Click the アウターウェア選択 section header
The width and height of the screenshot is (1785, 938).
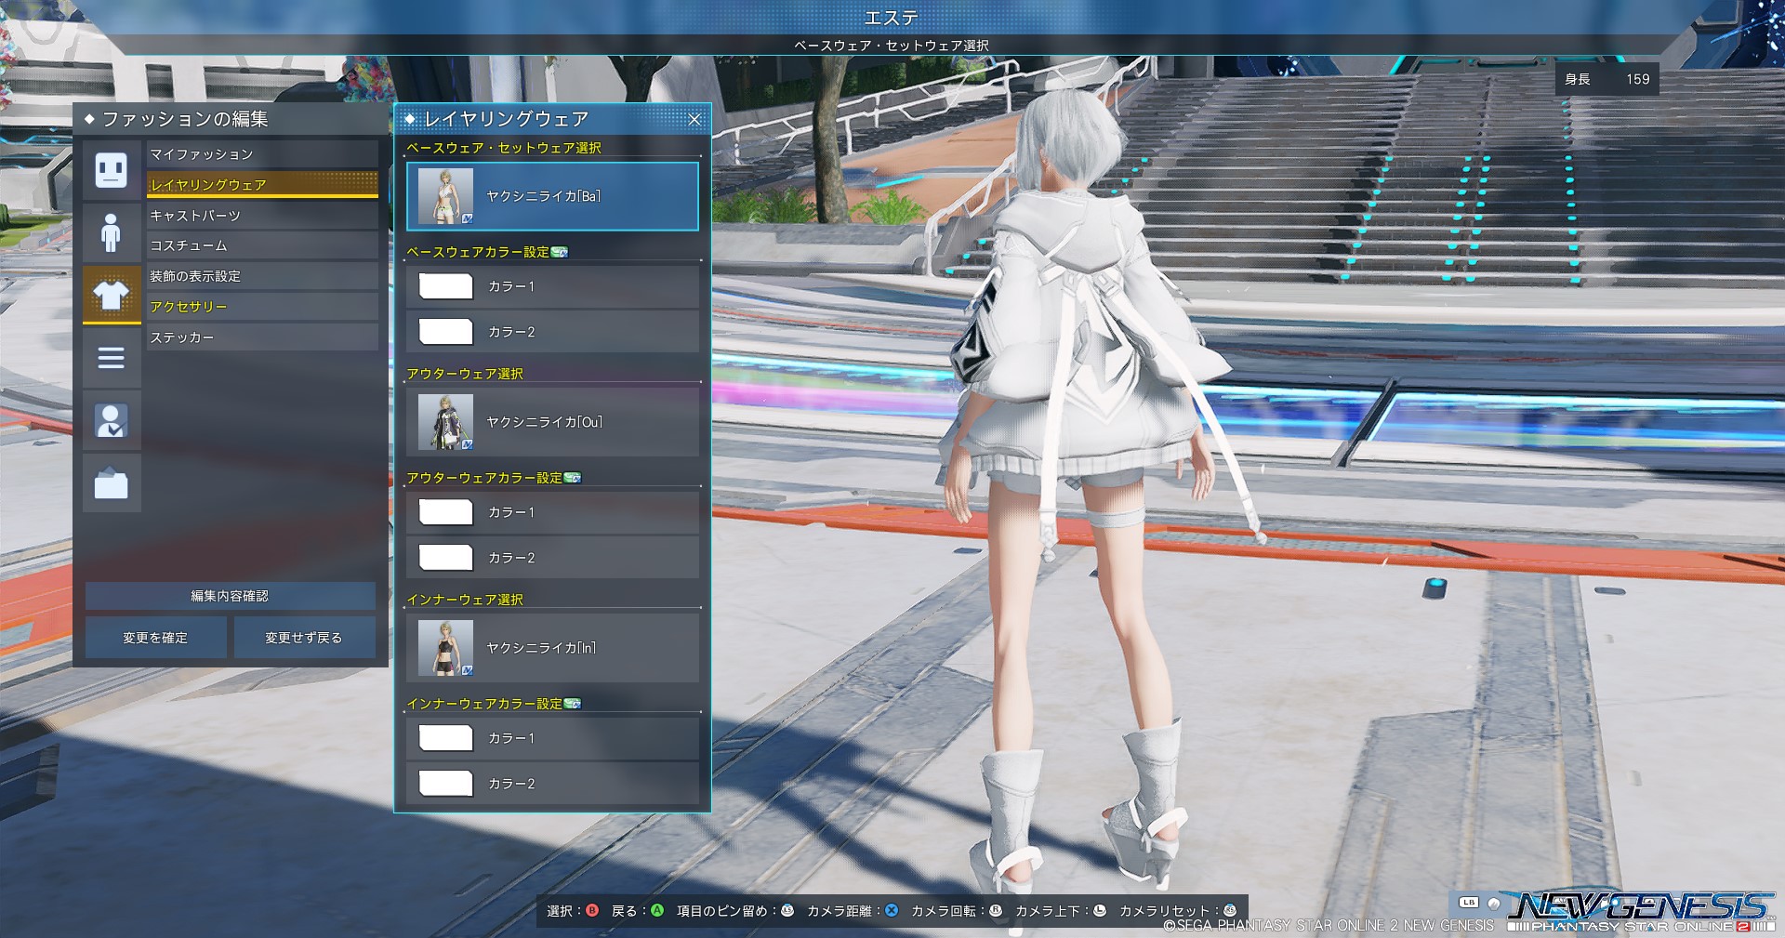pos(465,374)
